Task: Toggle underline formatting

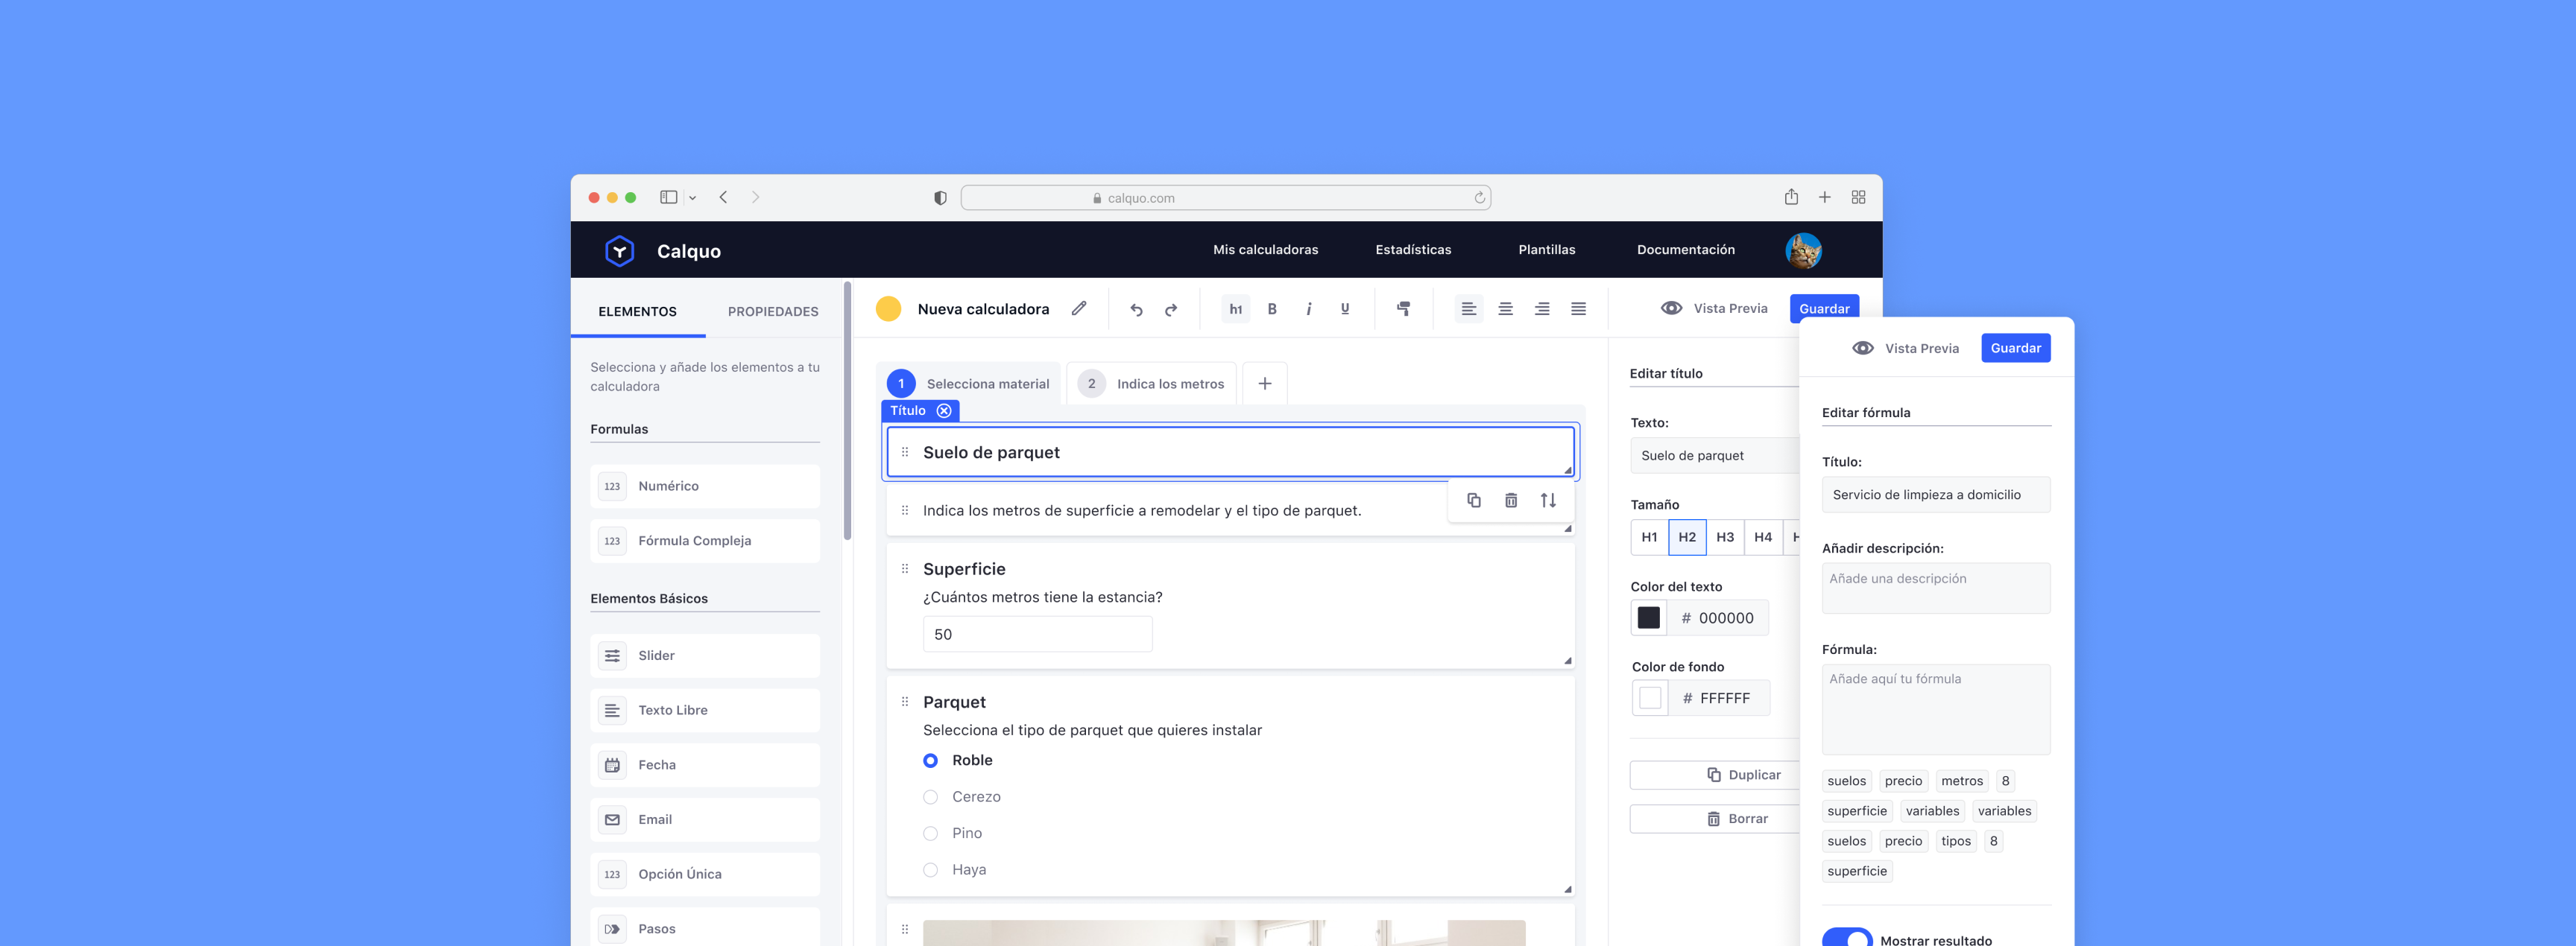Action: 1345,308
